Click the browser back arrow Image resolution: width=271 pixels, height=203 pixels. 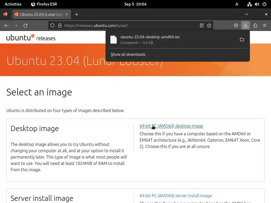6,26
